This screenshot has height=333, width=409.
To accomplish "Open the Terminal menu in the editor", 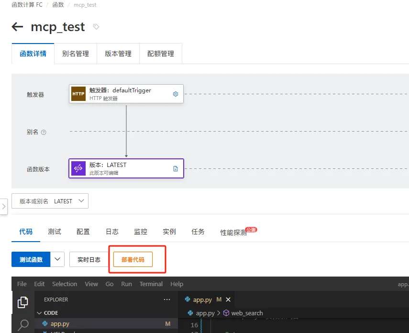I will 151,284.
